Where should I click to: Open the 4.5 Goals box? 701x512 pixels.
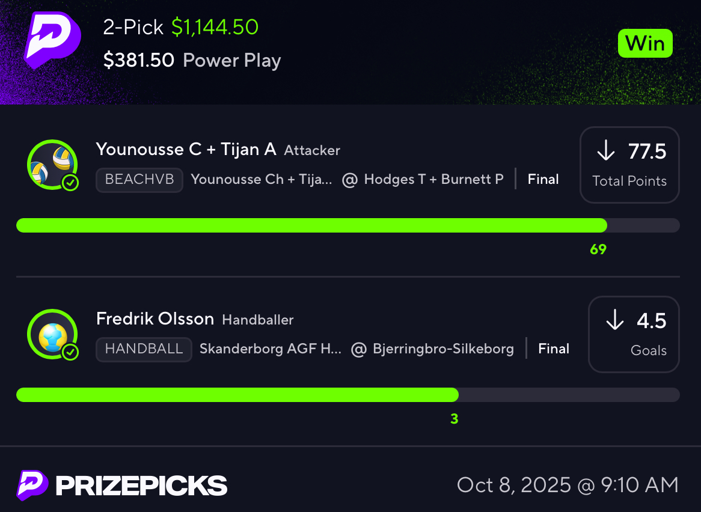[x=634, y=334]
